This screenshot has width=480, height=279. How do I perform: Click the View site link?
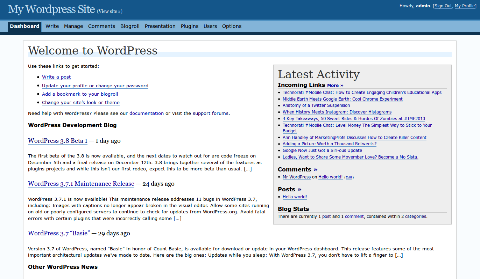(x=110, y=11)
